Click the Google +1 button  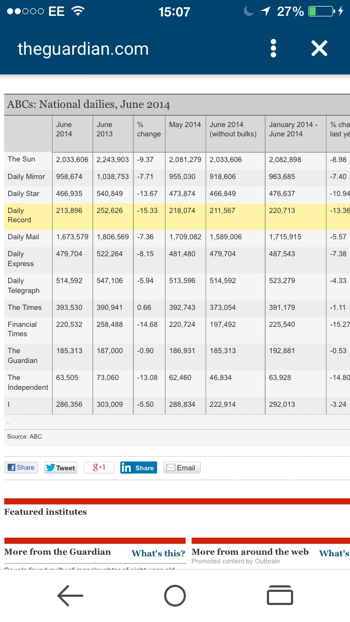pyautogui.click(x=99, y=468)
